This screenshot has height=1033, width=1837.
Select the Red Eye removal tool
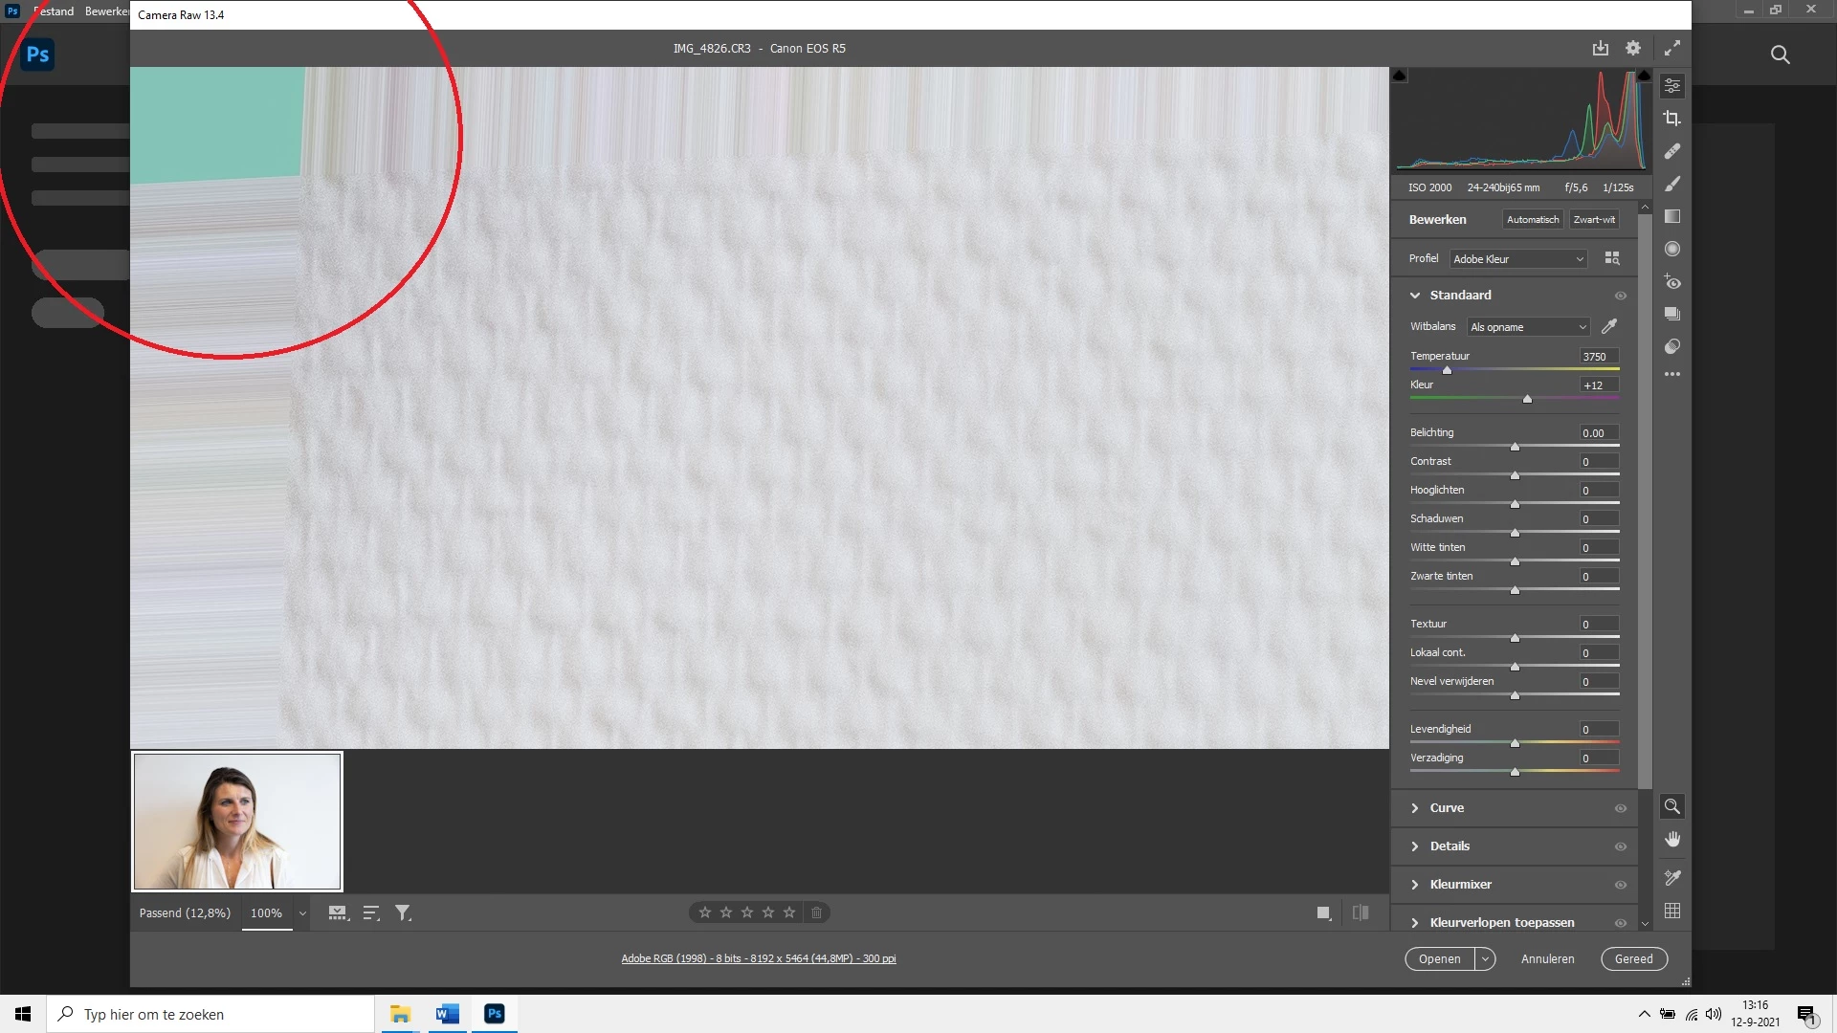(1671, 282)
